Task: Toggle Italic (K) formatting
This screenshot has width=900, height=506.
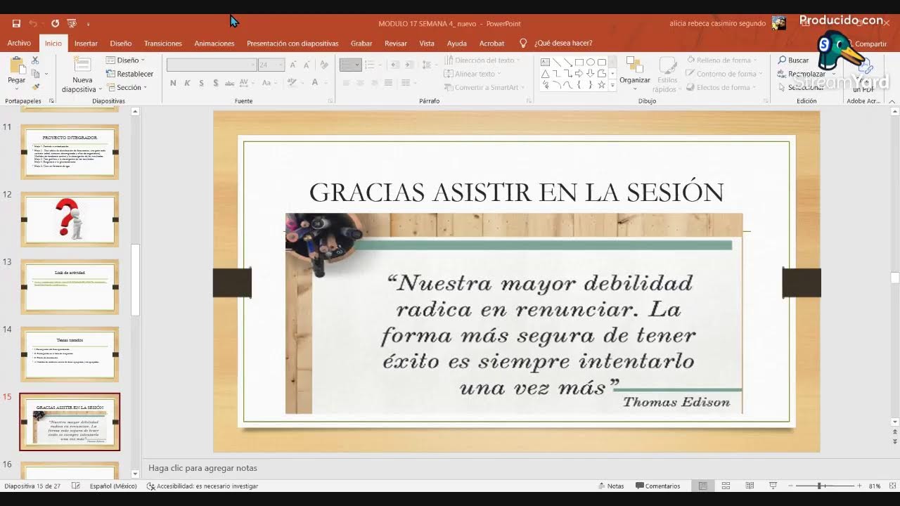Action: coord(187,83)
